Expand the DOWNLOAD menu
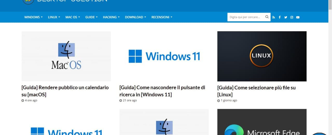Screen dimensions: 332x135 pyautogui.click(x=135, y=17)
